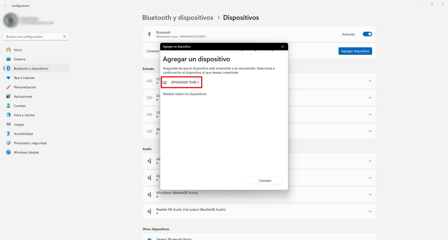This screenshot has height=240, width=448.
Task: Close the Agregar un dispositivo dialog
Action: click(283, 46)
